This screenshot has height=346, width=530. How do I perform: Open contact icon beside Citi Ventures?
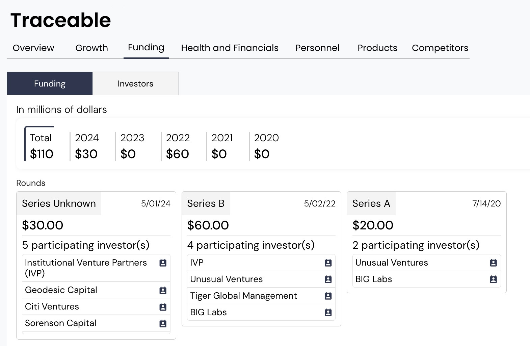pyautogui.click(x=163, y=307)
